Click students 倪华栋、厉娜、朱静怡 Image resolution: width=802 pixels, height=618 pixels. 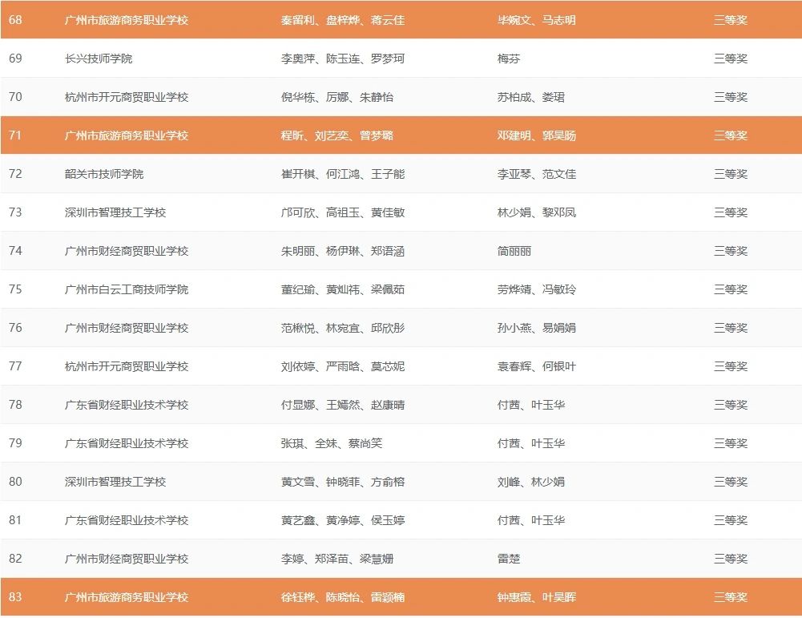click(x=337, y=97)
